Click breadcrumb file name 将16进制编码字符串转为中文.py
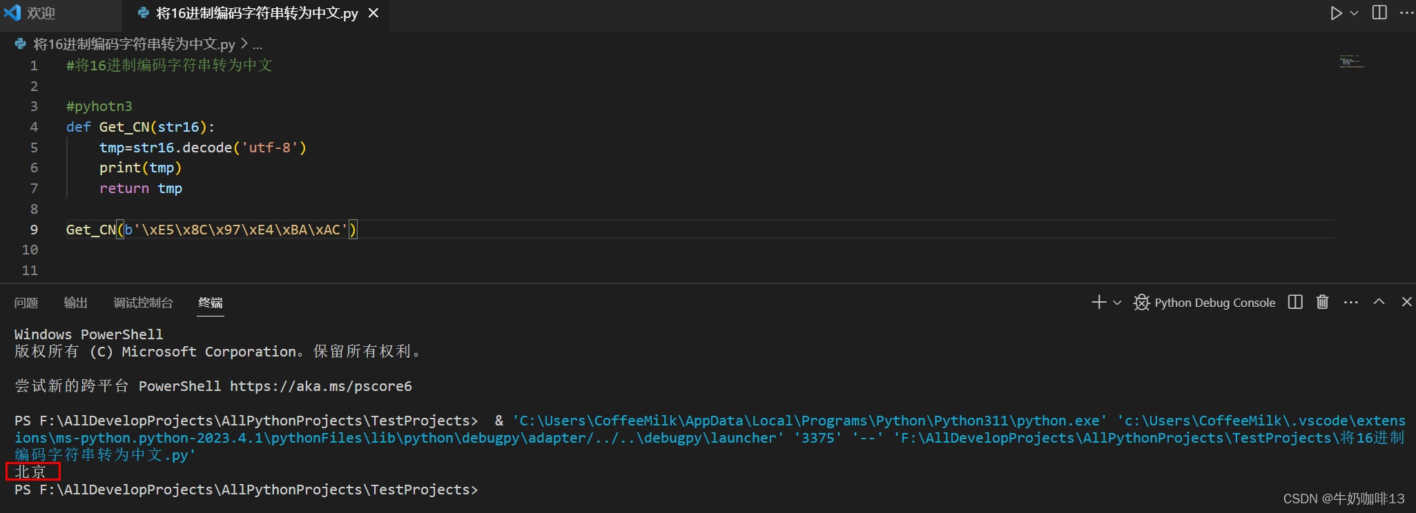The width and height of the screenshot is (1416, 513). click(x=134, y=44)
